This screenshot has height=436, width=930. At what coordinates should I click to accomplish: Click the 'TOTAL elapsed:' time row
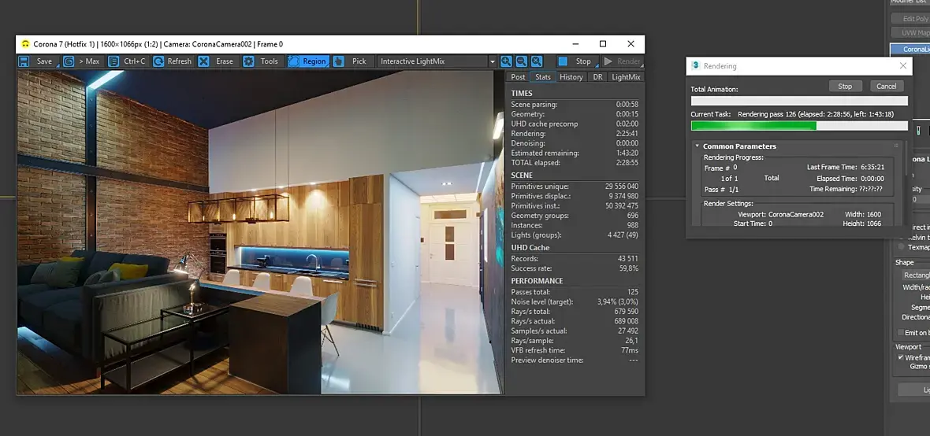[574, 162]
